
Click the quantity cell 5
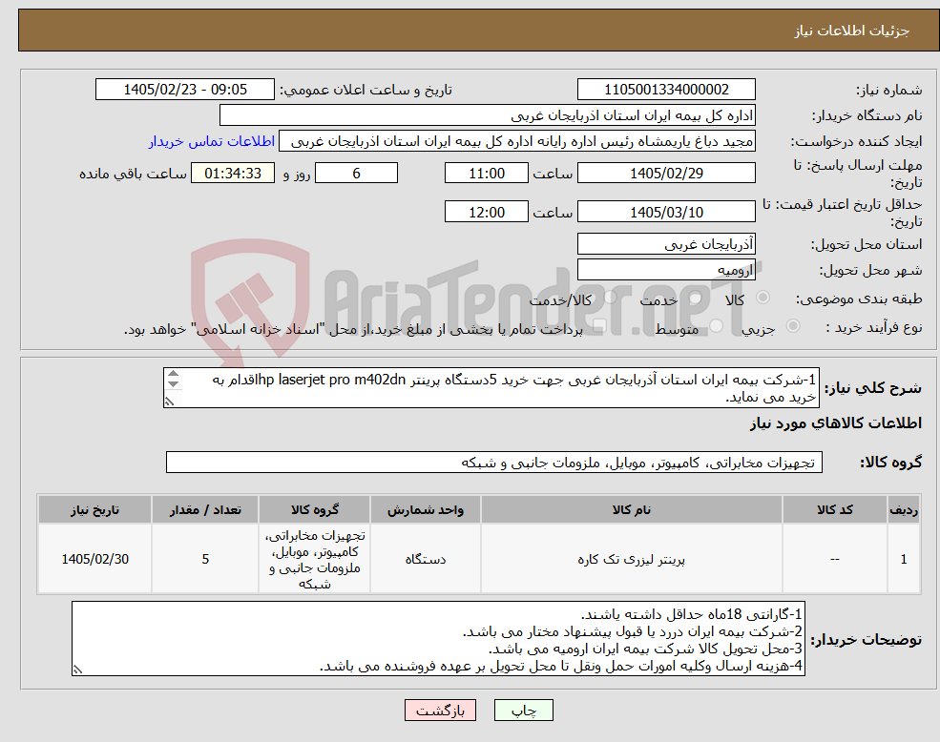[x=205, y=559]
